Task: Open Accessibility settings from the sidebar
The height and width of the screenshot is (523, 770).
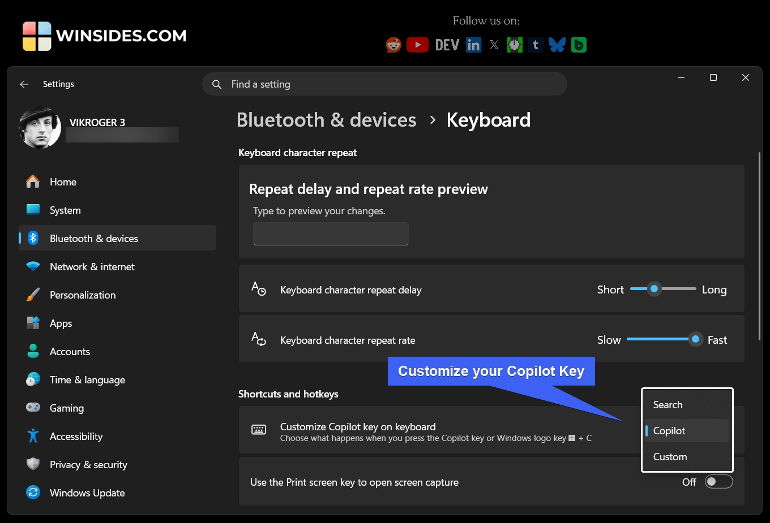Action: pyautogui.click(x=76, y=436)
